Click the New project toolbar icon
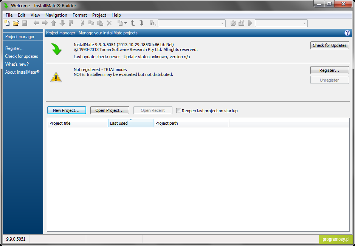This screenshot has width=355, height=246. tap(7, 23)
